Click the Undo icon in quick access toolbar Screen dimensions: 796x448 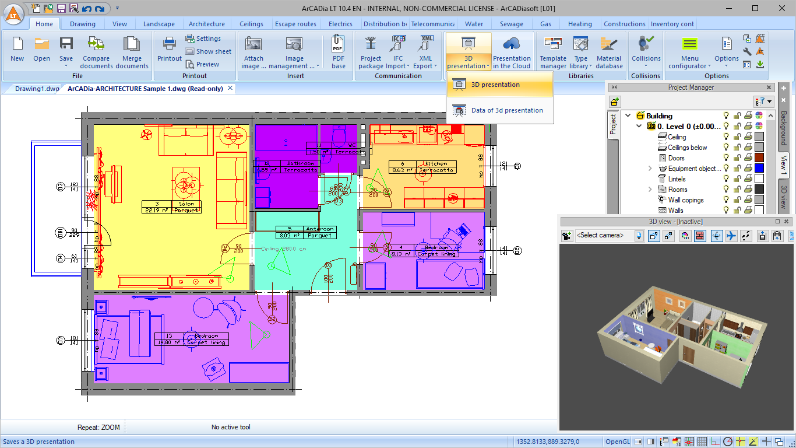click(87, 8)
